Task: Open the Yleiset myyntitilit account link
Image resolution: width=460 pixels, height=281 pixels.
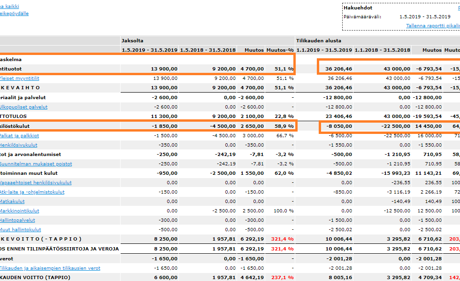Action: pos(19,78)
